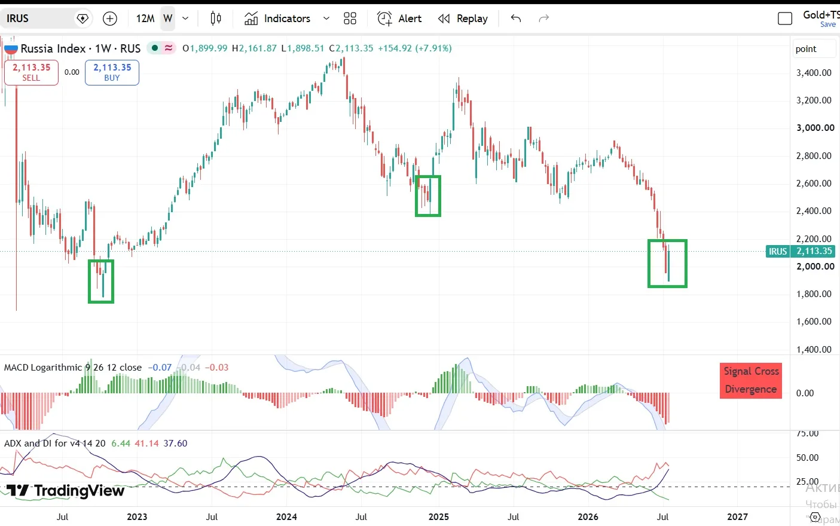Select the 12M timeframe
Screen dimensions: 840x526
(145, 19)
